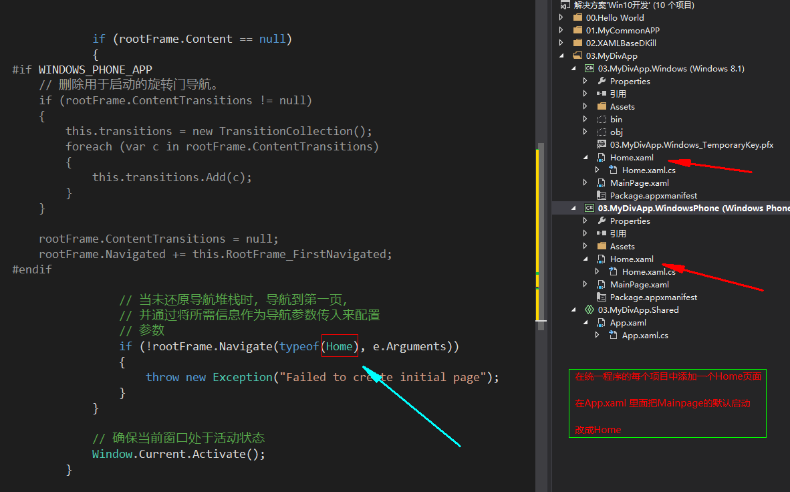Click the 'this.transitions.Add(c);' code line
Screen dimensions: 790x492
point(172,177)
